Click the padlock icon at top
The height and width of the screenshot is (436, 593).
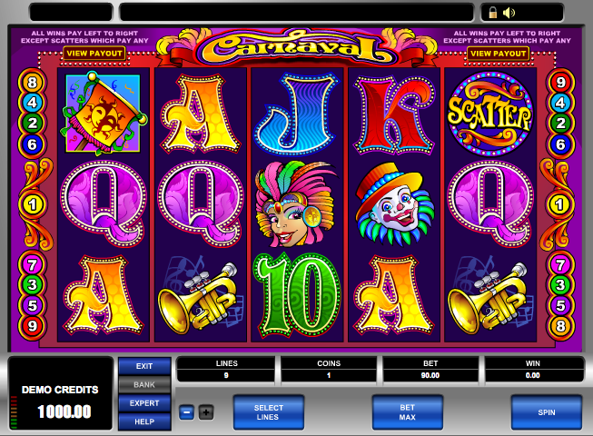point(492,13)
